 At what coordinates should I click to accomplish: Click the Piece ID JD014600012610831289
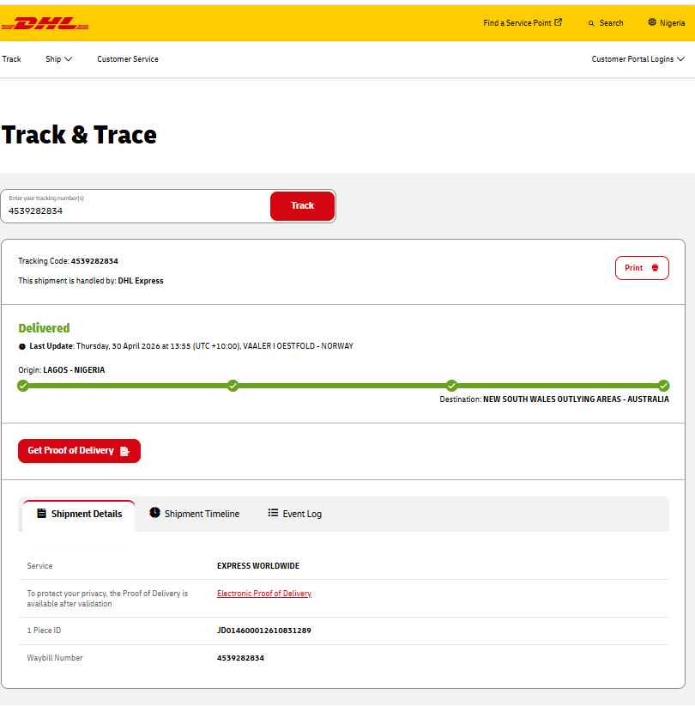click(264, 631)
